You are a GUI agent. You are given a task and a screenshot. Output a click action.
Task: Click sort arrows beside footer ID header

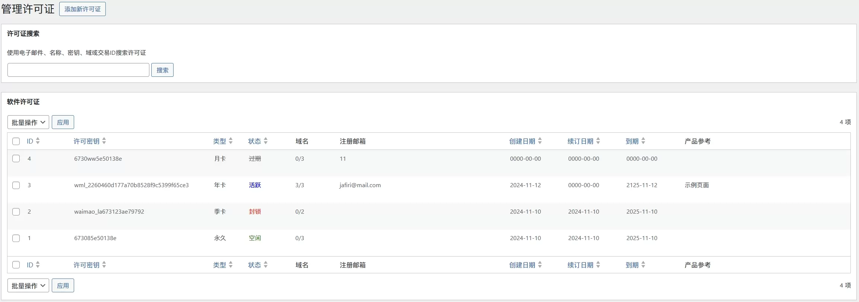click(x=38, y=265)
